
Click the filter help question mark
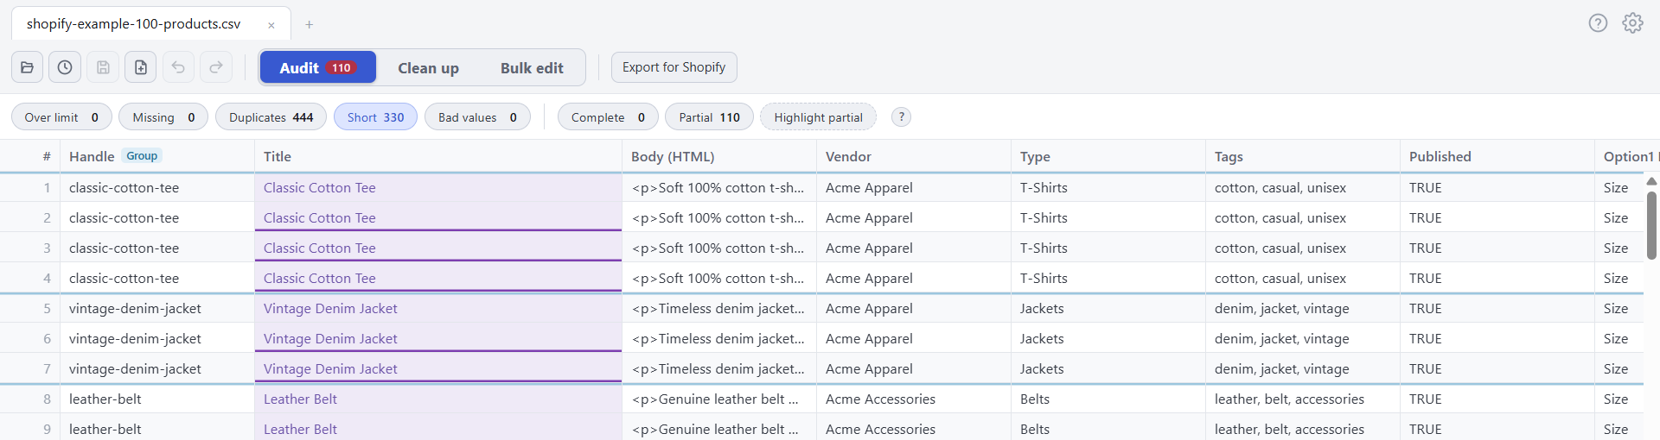click(901, 117)
